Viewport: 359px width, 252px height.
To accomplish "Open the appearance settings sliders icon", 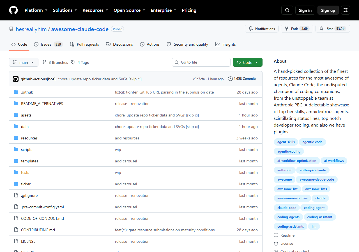I will click(346, 10).
